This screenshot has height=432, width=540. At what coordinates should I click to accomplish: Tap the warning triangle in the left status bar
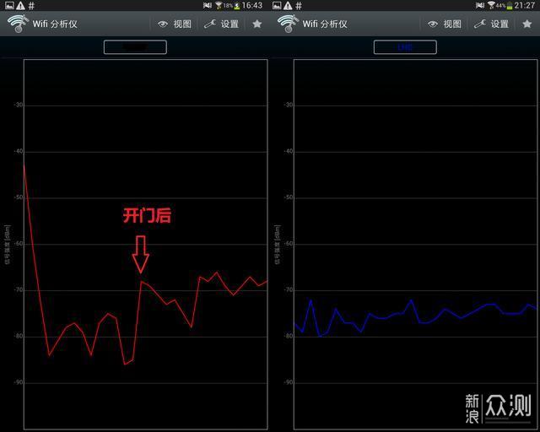coord(19,5)
